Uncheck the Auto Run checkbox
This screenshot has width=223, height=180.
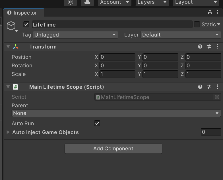[97, 123]
